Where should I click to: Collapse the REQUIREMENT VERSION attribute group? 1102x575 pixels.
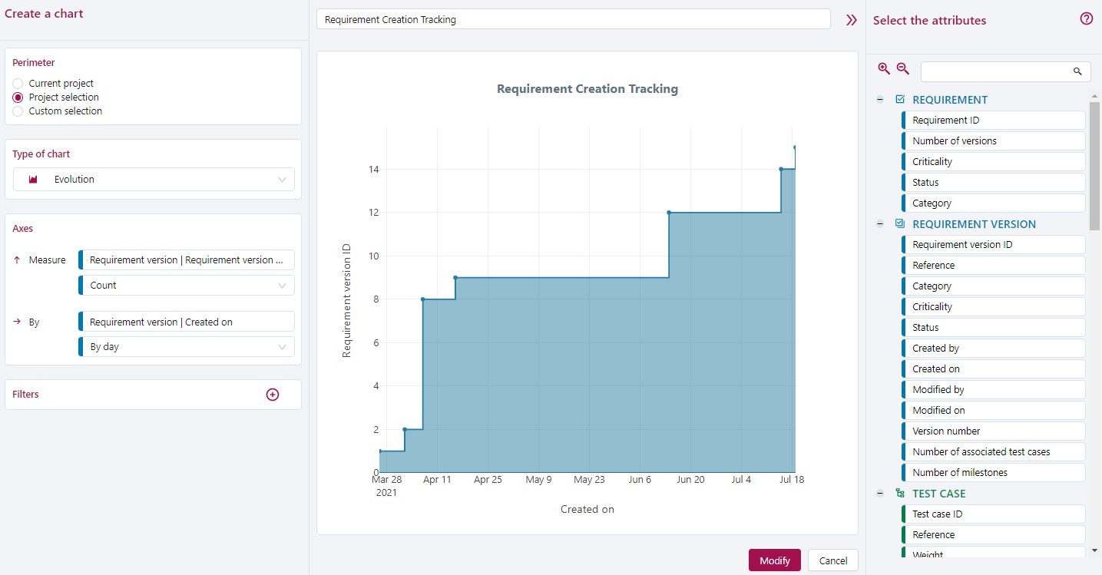coord(880,224)
